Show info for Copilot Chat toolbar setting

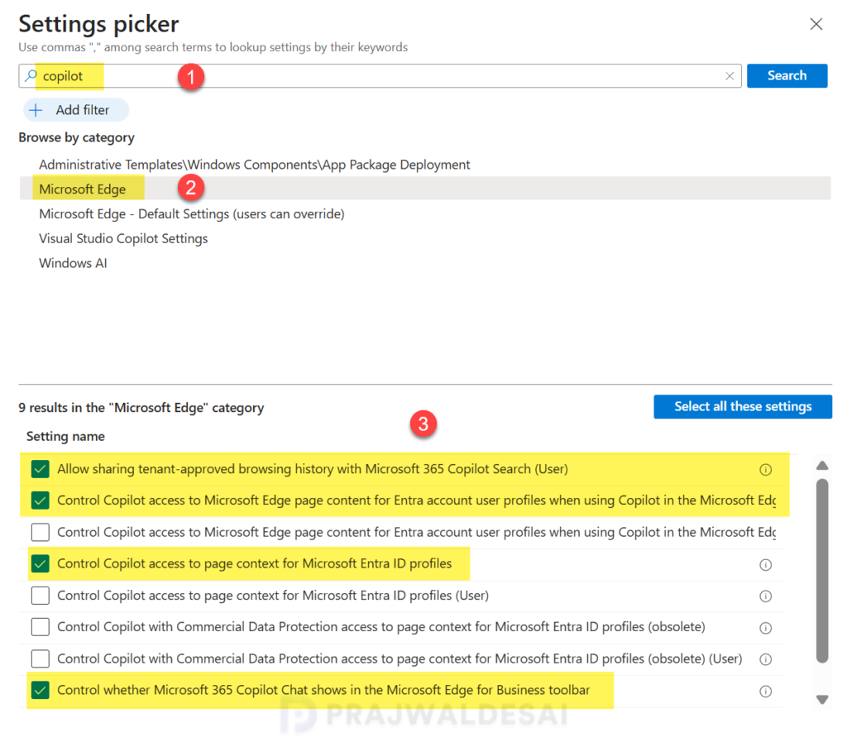[765, 692]
